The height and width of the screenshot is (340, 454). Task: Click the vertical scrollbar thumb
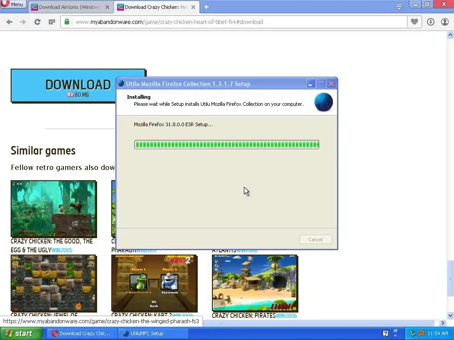tap(450, 278)
